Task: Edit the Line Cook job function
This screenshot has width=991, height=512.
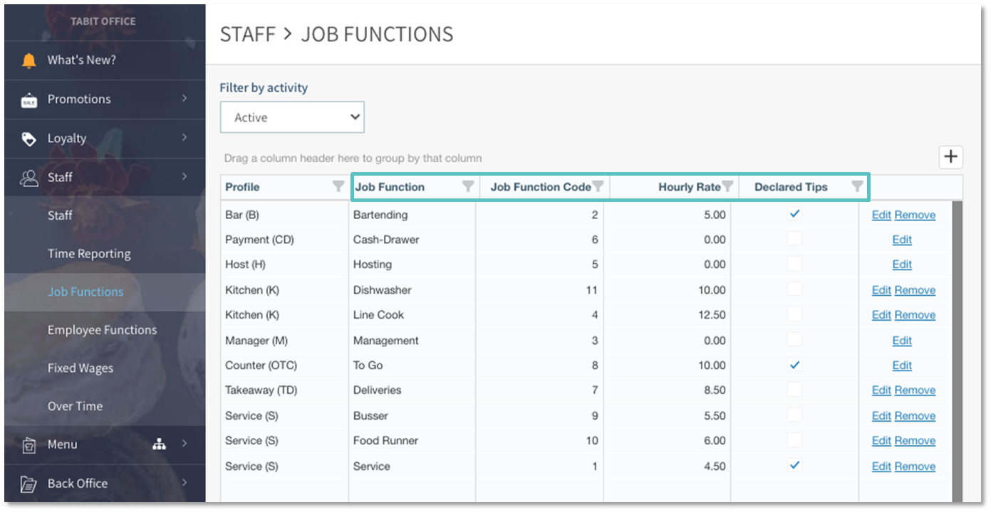Action: click(881, 315)
